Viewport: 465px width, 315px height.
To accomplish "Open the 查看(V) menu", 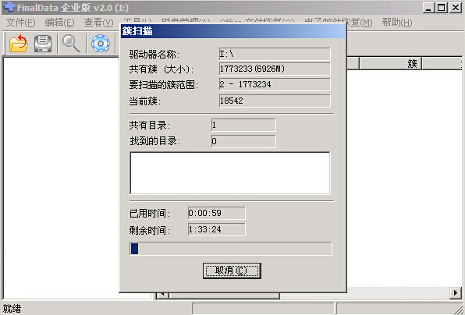I will 98,23.
